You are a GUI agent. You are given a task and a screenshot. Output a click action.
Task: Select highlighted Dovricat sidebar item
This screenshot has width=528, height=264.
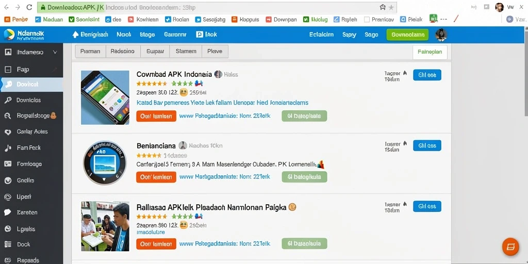point(31,85)
